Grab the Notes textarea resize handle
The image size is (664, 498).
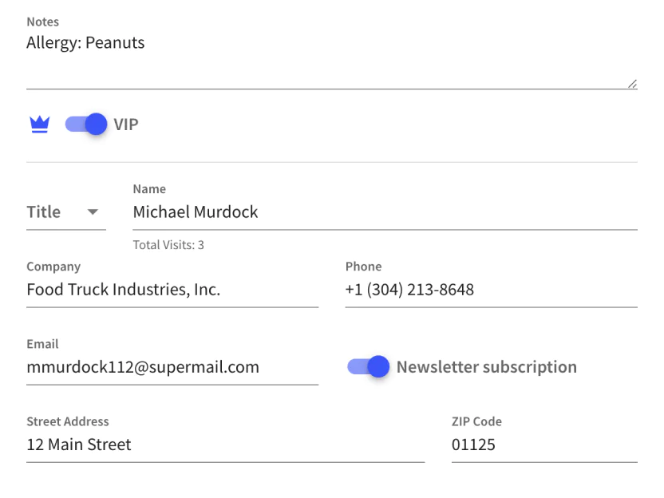coord(632,83)
